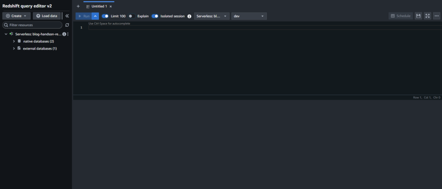Save the query with disk icon
Viewport: 442px width, 189px height.
pos(418,16)
